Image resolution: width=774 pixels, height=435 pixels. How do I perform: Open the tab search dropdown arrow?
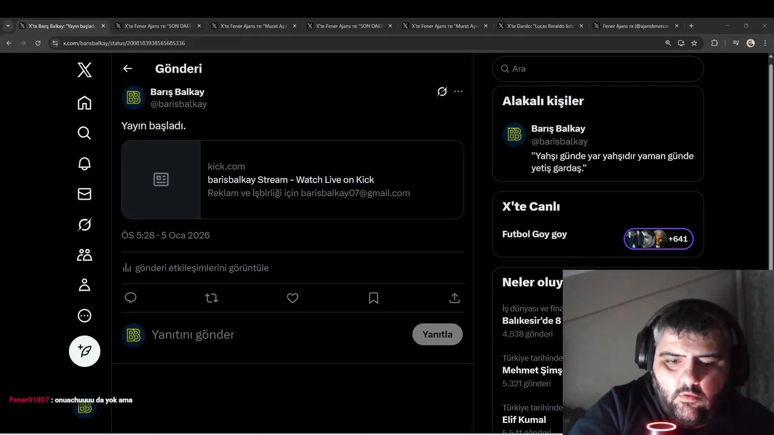point(8,26)
